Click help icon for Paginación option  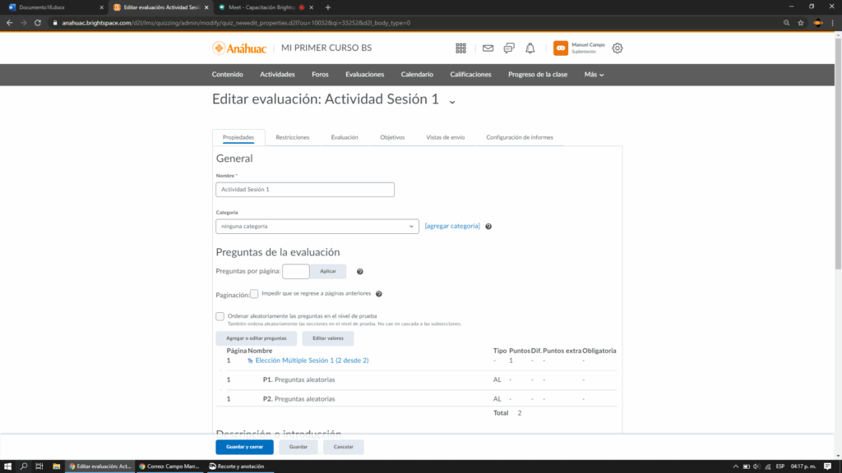coord(379,294)
